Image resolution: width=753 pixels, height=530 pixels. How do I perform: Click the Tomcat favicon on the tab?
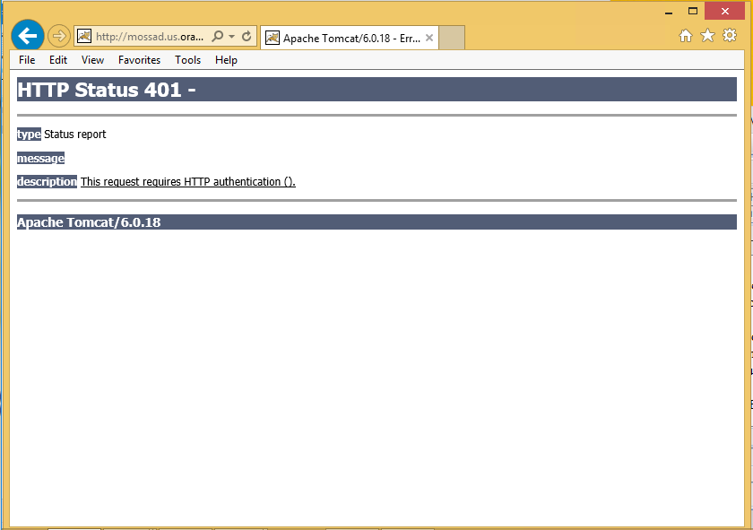tap(273, 38)
